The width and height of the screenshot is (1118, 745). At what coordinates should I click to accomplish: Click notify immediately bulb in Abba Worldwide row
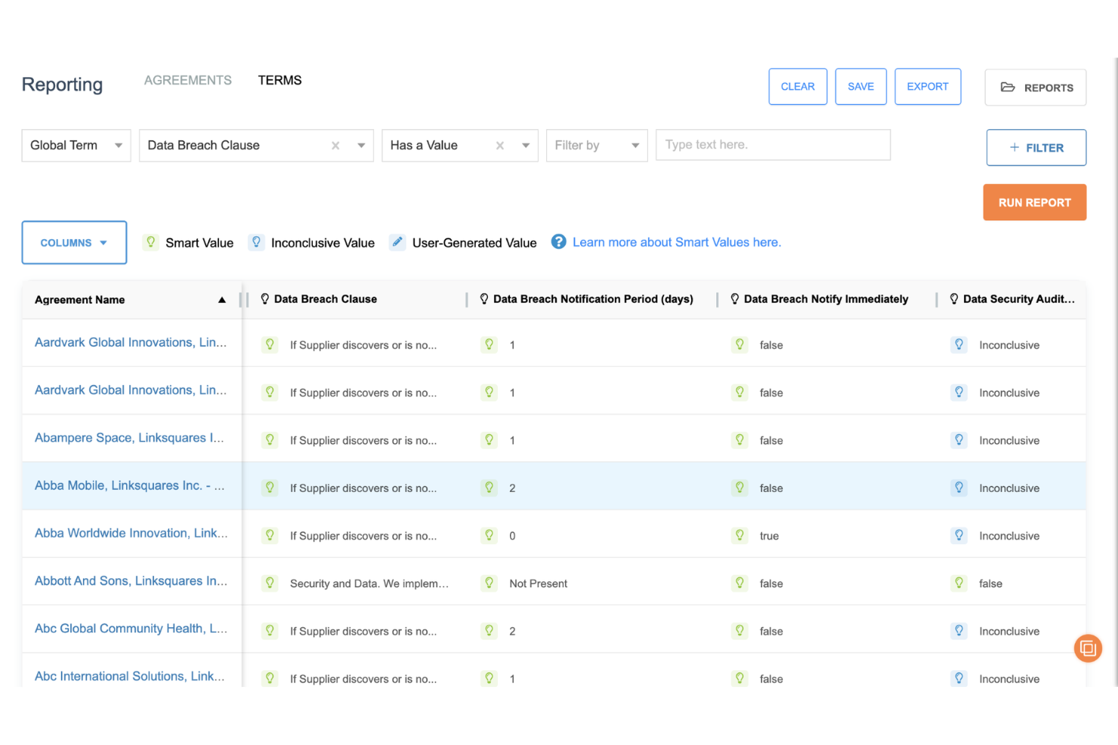(x=740, y=535)
